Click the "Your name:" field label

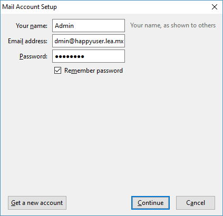coord(32,26)
